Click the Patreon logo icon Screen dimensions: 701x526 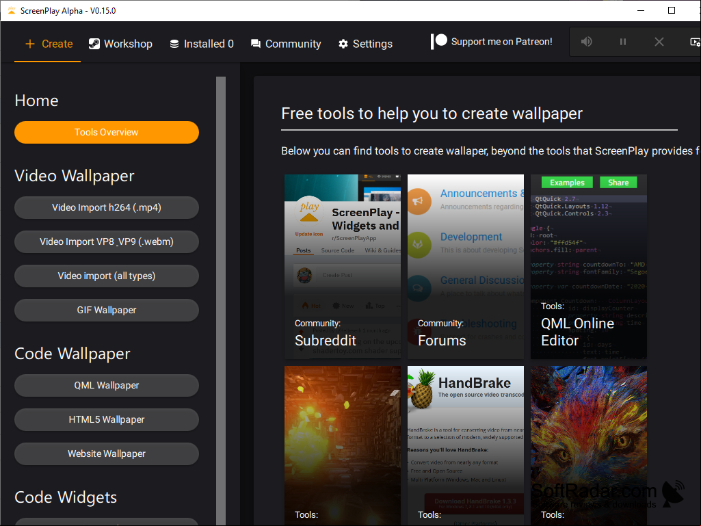[438, 42]
